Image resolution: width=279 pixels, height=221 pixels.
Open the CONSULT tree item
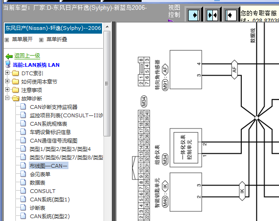pyautogui.click(x=43, y=191)
